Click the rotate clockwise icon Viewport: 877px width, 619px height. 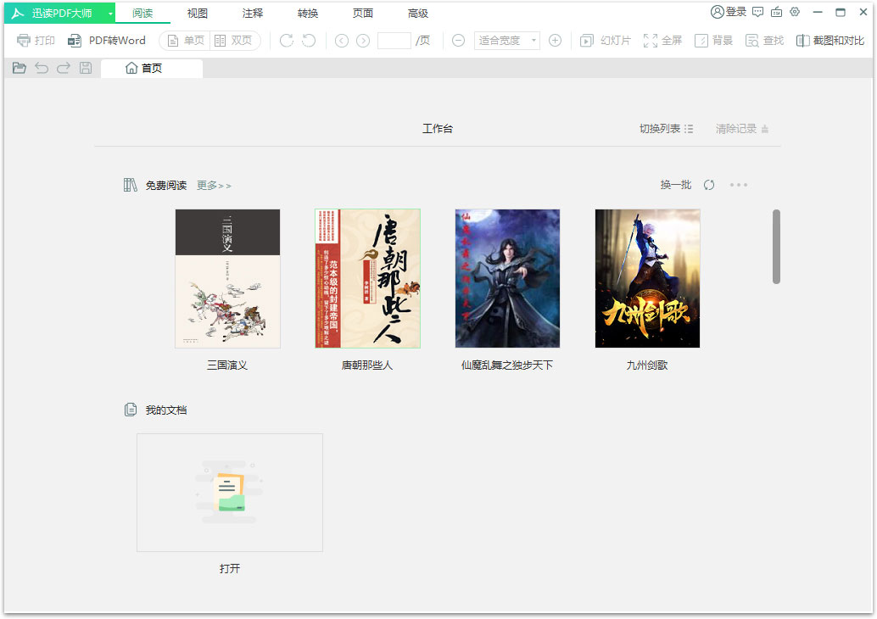click(286, 40)
